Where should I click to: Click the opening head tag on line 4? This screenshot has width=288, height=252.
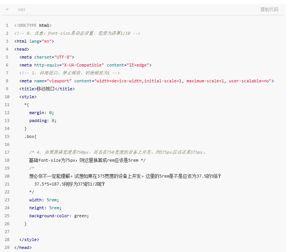pyautogui.click(x=22, y=49)
